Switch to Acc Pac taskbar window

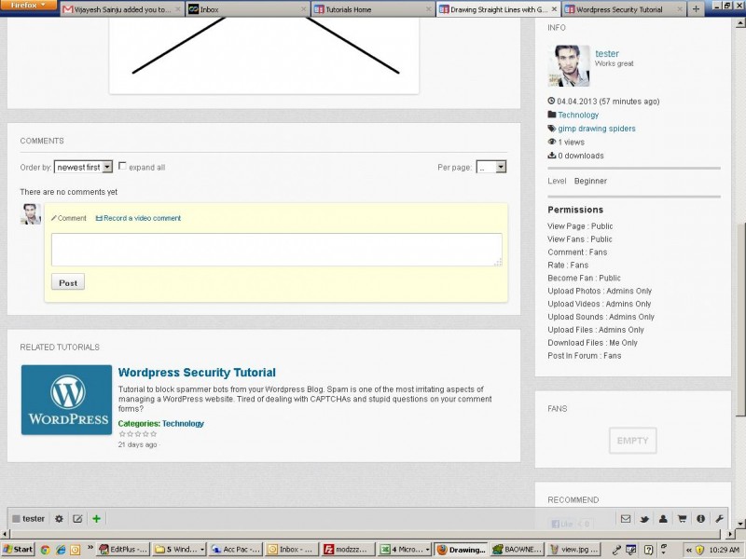236,550
